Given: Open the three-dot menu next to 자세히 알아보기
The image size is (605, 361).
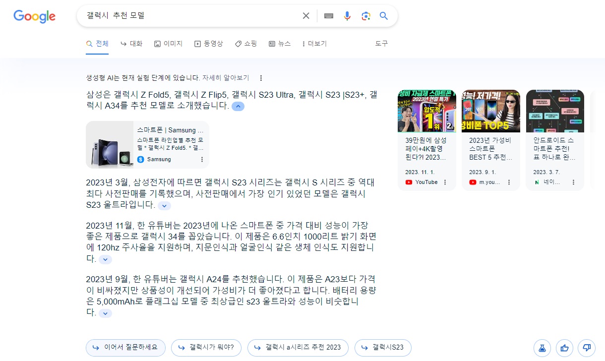Looking at the screenshot, I should pyautogui.click(x=261, y=78).
